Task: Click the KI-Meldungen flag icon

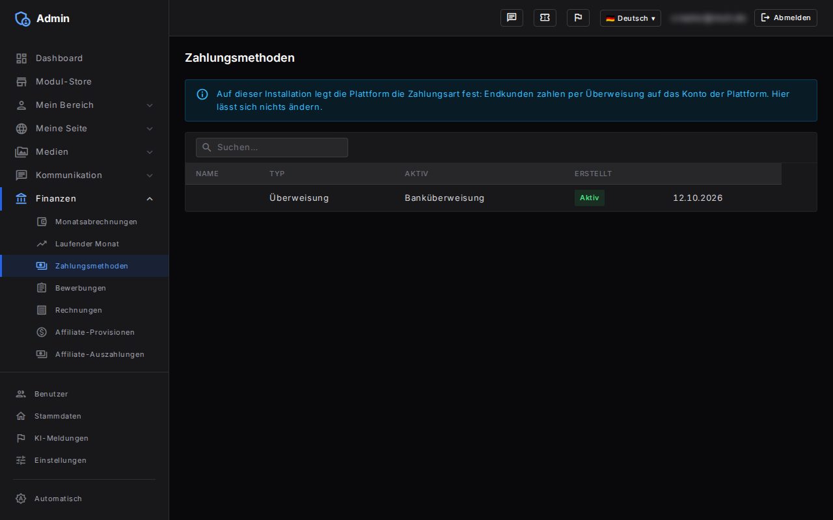Action: point(21,438)
